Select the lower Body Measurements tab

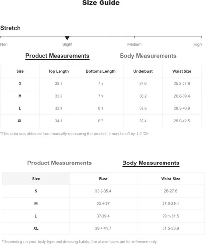coord(151,163)
